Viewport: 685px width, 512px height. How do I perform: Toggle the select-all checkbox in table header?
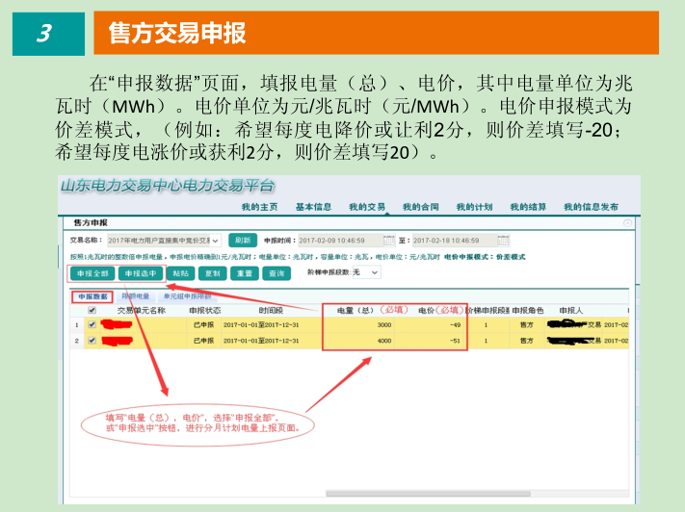click(92, 311)
